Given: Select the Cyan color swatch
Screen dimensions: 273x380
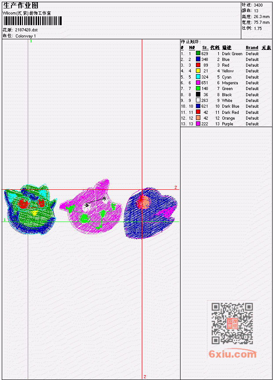Looking at the screenshot, I should [x=198, y=77].
